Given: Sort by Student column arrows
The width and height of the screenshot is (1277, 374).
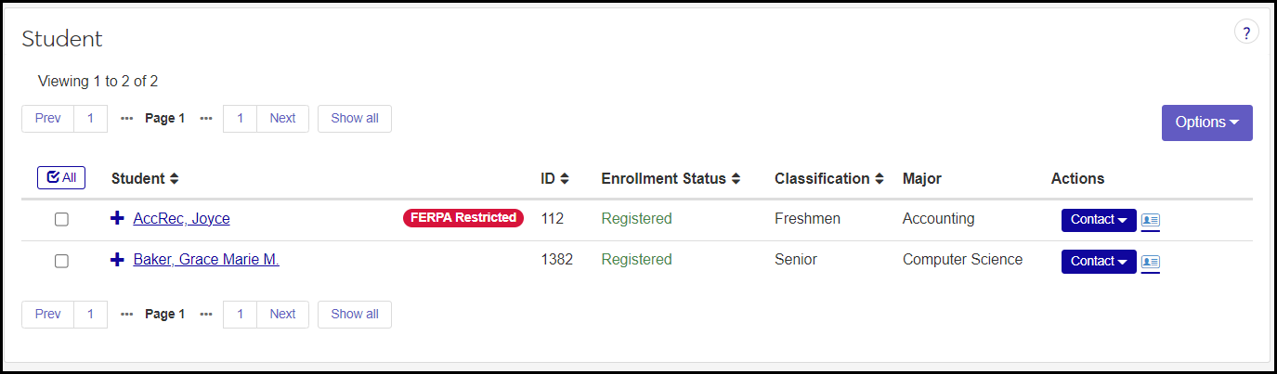Looking at the screenshot, I should 174,179.
